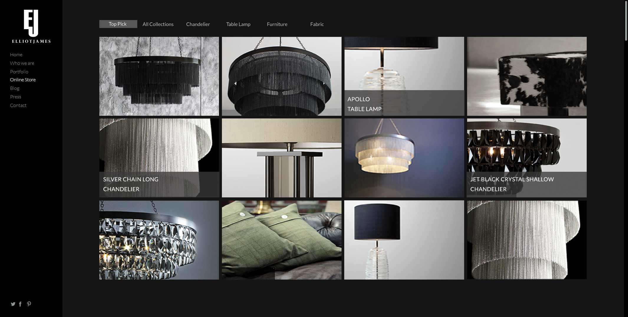This screenshot has width=628, height=317.
Task: Open the Twitter social icon
Action: tap(13, 304)
